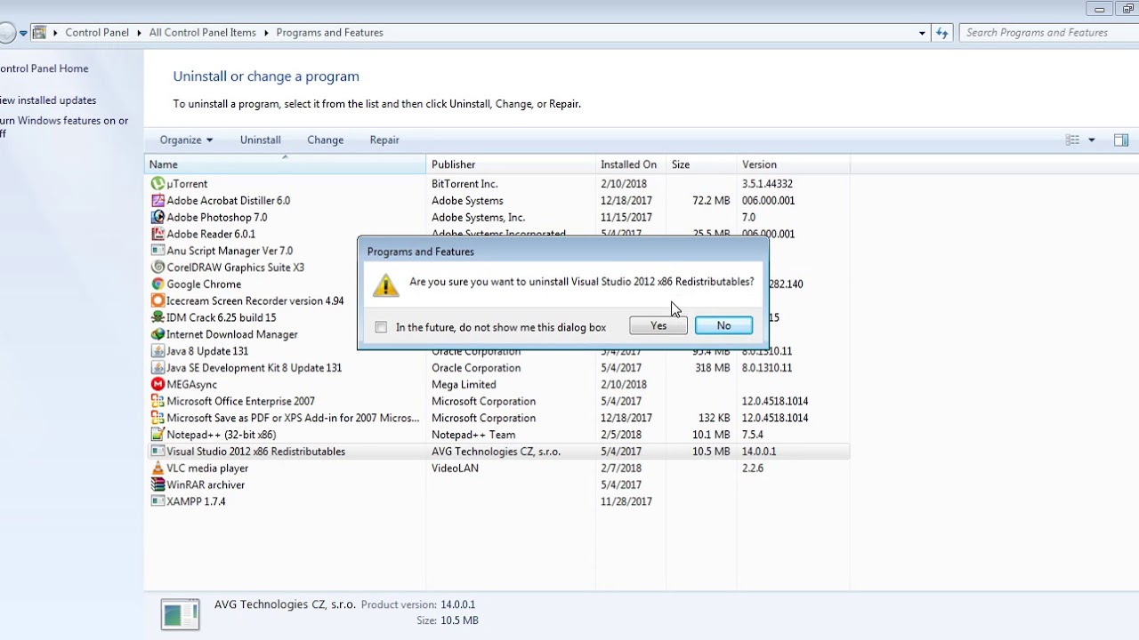This screenshot has width=1139, height=640.
Task: Click the Adobe Acrobat Distiller 6.0 icon
Action: pyautogui.click(x=158, y=201)
